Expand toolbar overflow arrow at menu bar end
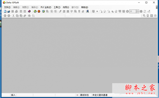This screenshot has width=159, height=98. tap(157, 7)
